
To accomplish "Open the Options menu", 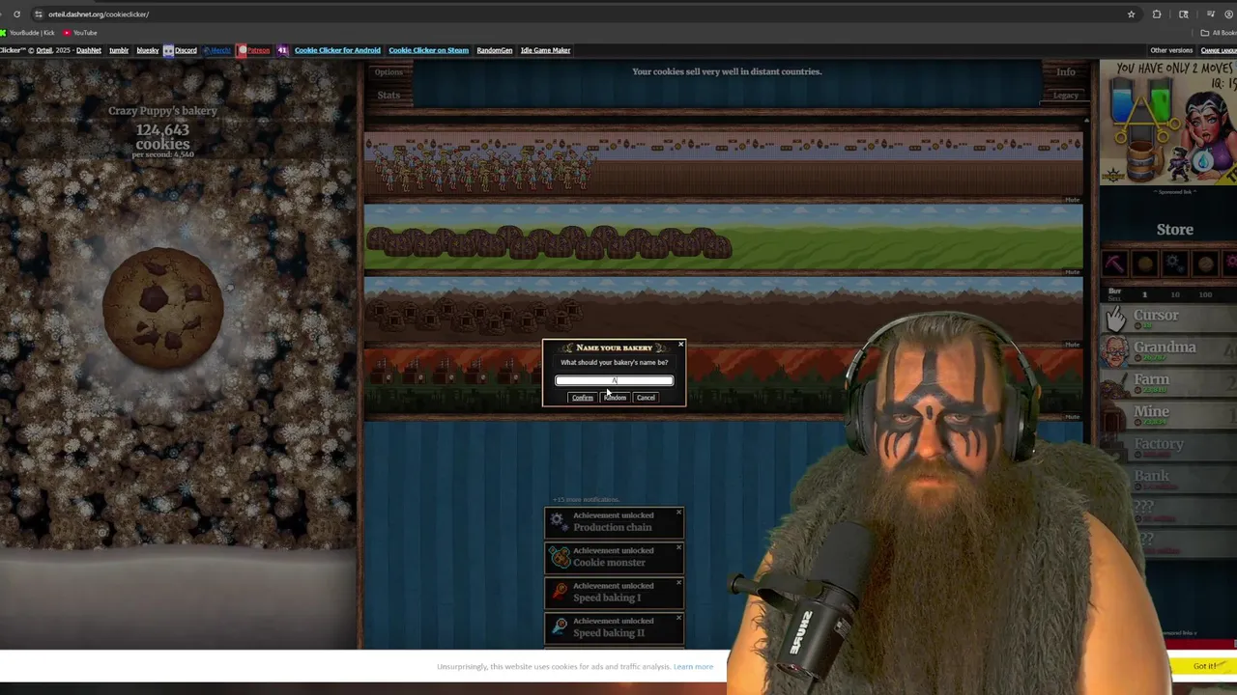I will coord(388,71).
